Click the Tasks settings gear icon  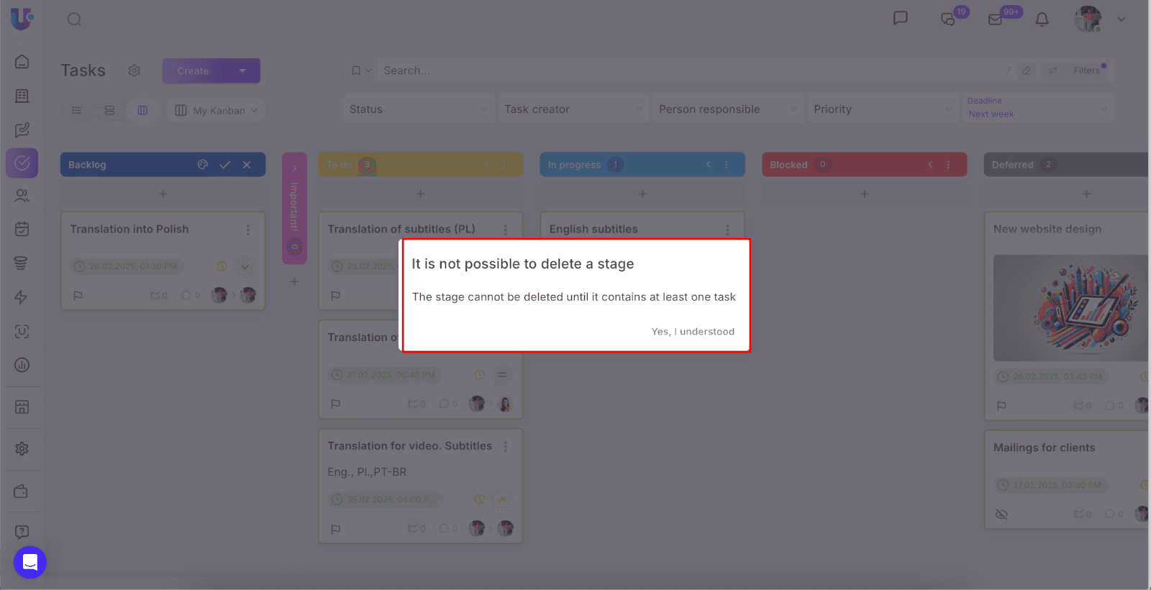[x=135, y=71]
